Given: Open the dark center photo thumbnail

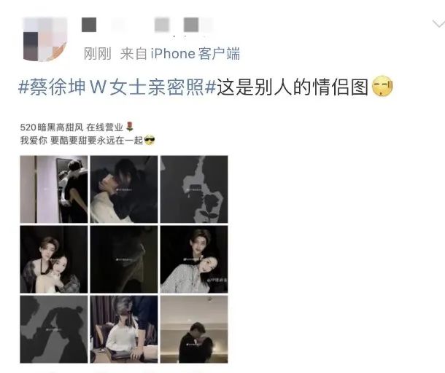Looking at the screenshot, I should (124, 259).
